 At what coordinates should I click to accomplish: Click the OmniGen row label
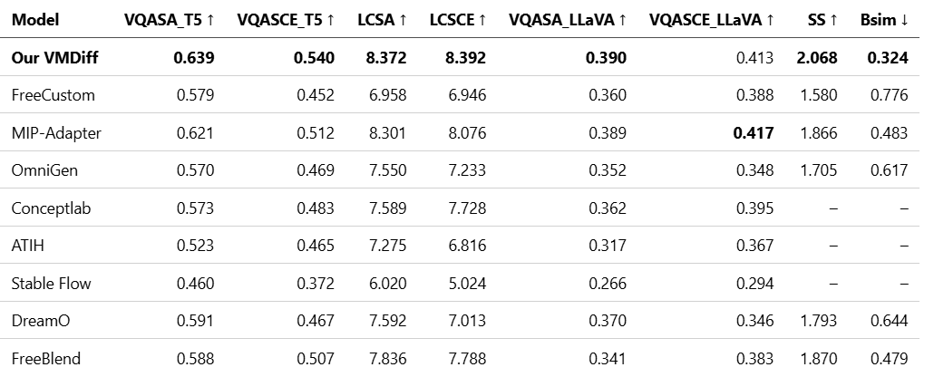click(44, 170)
